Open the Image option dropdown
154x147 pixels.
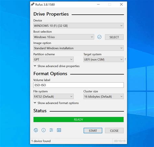[78, 48]
